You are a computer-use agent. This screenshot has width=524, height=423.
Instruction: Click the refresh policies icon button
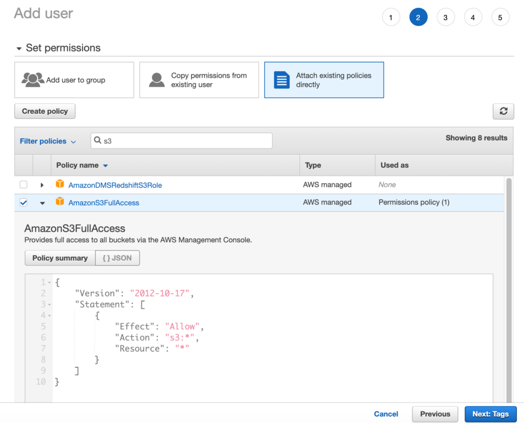[504, 111]
